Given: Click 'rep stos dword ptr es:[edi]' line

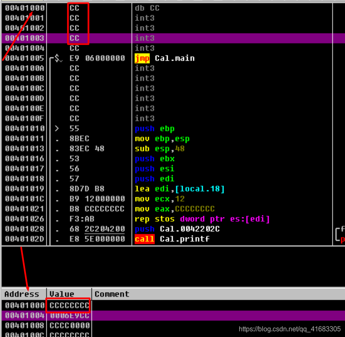Looking at the screenshot, I should click(202, 219).
